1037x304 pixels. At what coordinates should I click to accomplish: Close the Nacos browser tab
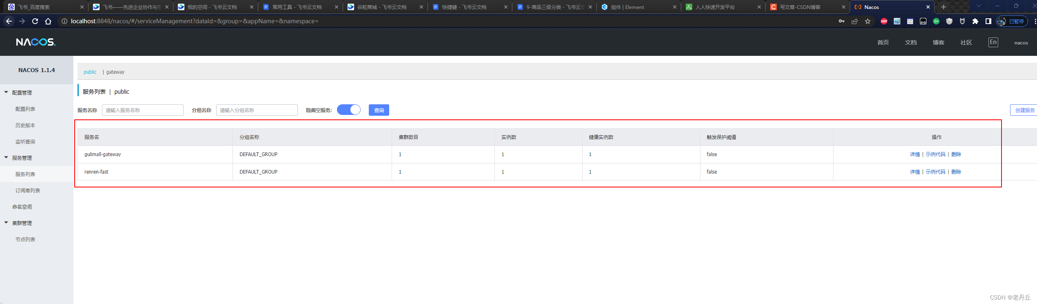(x=928, y=7)
